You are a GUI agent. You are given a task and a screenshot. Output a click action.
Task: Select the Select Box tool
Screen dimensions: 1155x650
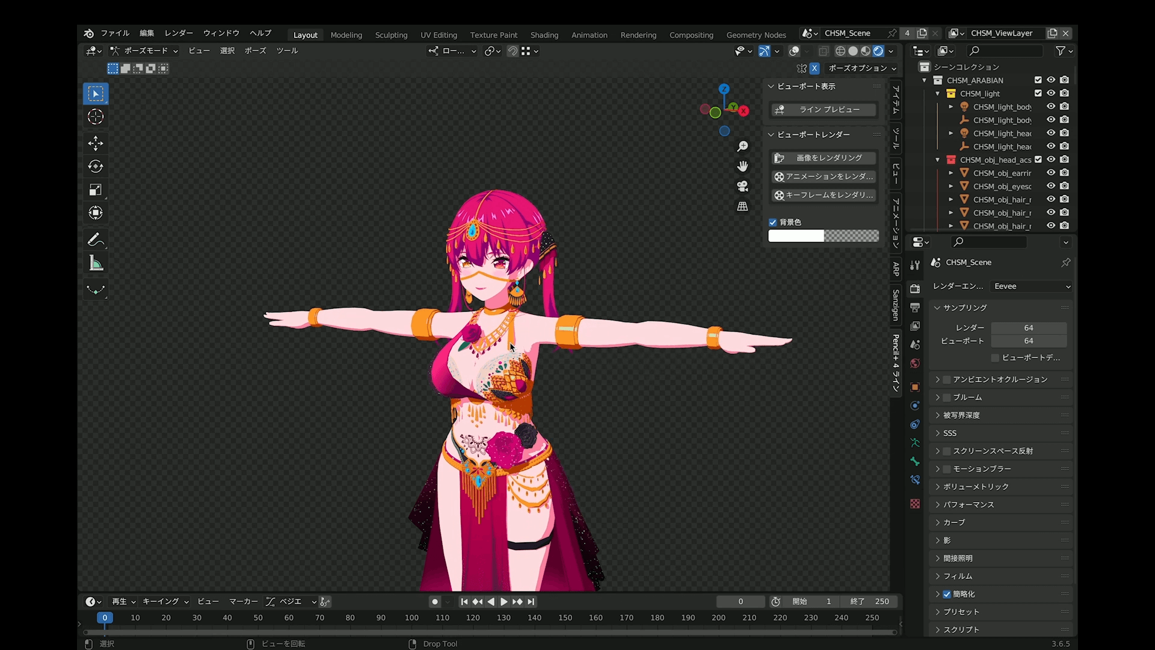pos(96,94)
